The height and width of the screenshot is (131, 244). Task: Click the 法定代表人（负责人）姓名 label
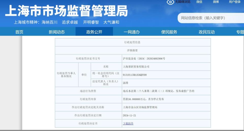pyautogui.click(x=106, y=83)
